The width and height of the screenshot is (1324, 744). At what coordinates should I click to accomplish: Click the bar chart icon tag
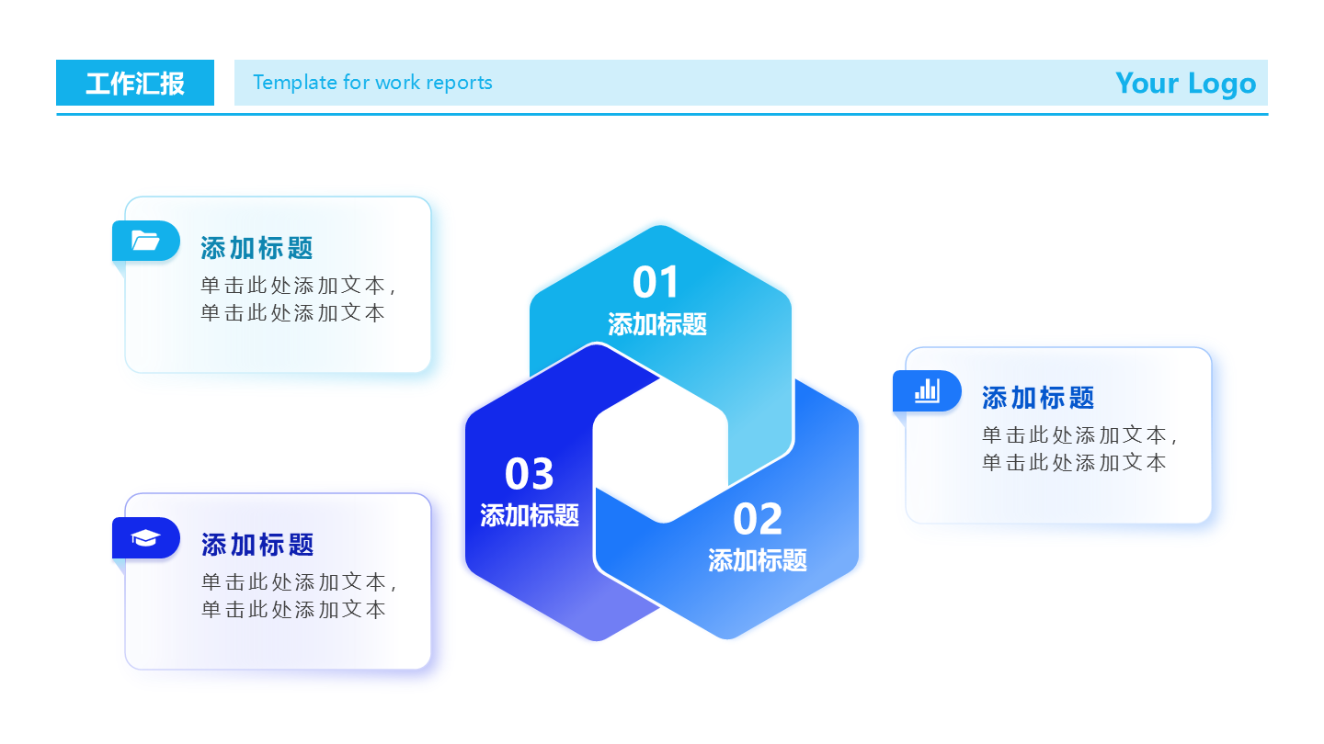coord(927,390)
